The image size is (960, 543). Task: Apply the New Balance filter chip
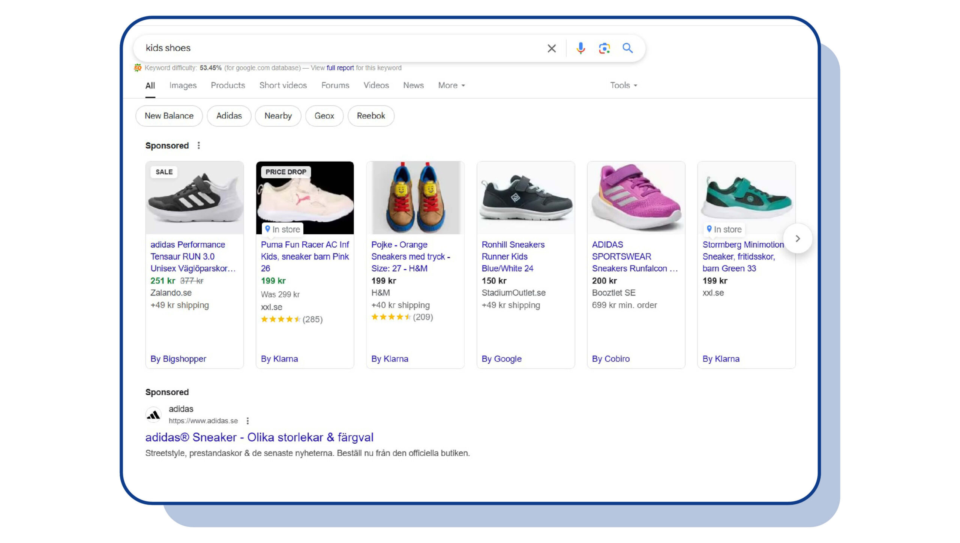(169, 116)
